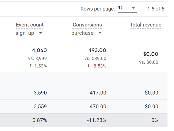The image size is (174, 131).
Task: Select the 4,060 event count total
Action: tap(39, 50)
